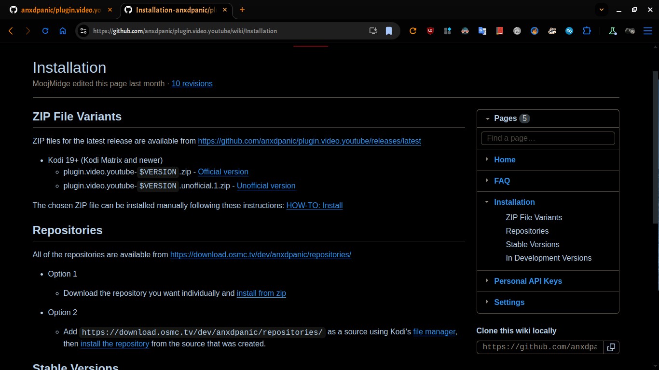659x370 pixels.
Task: Open the blue broom cleaner extension icon
Action: point(535,31)
